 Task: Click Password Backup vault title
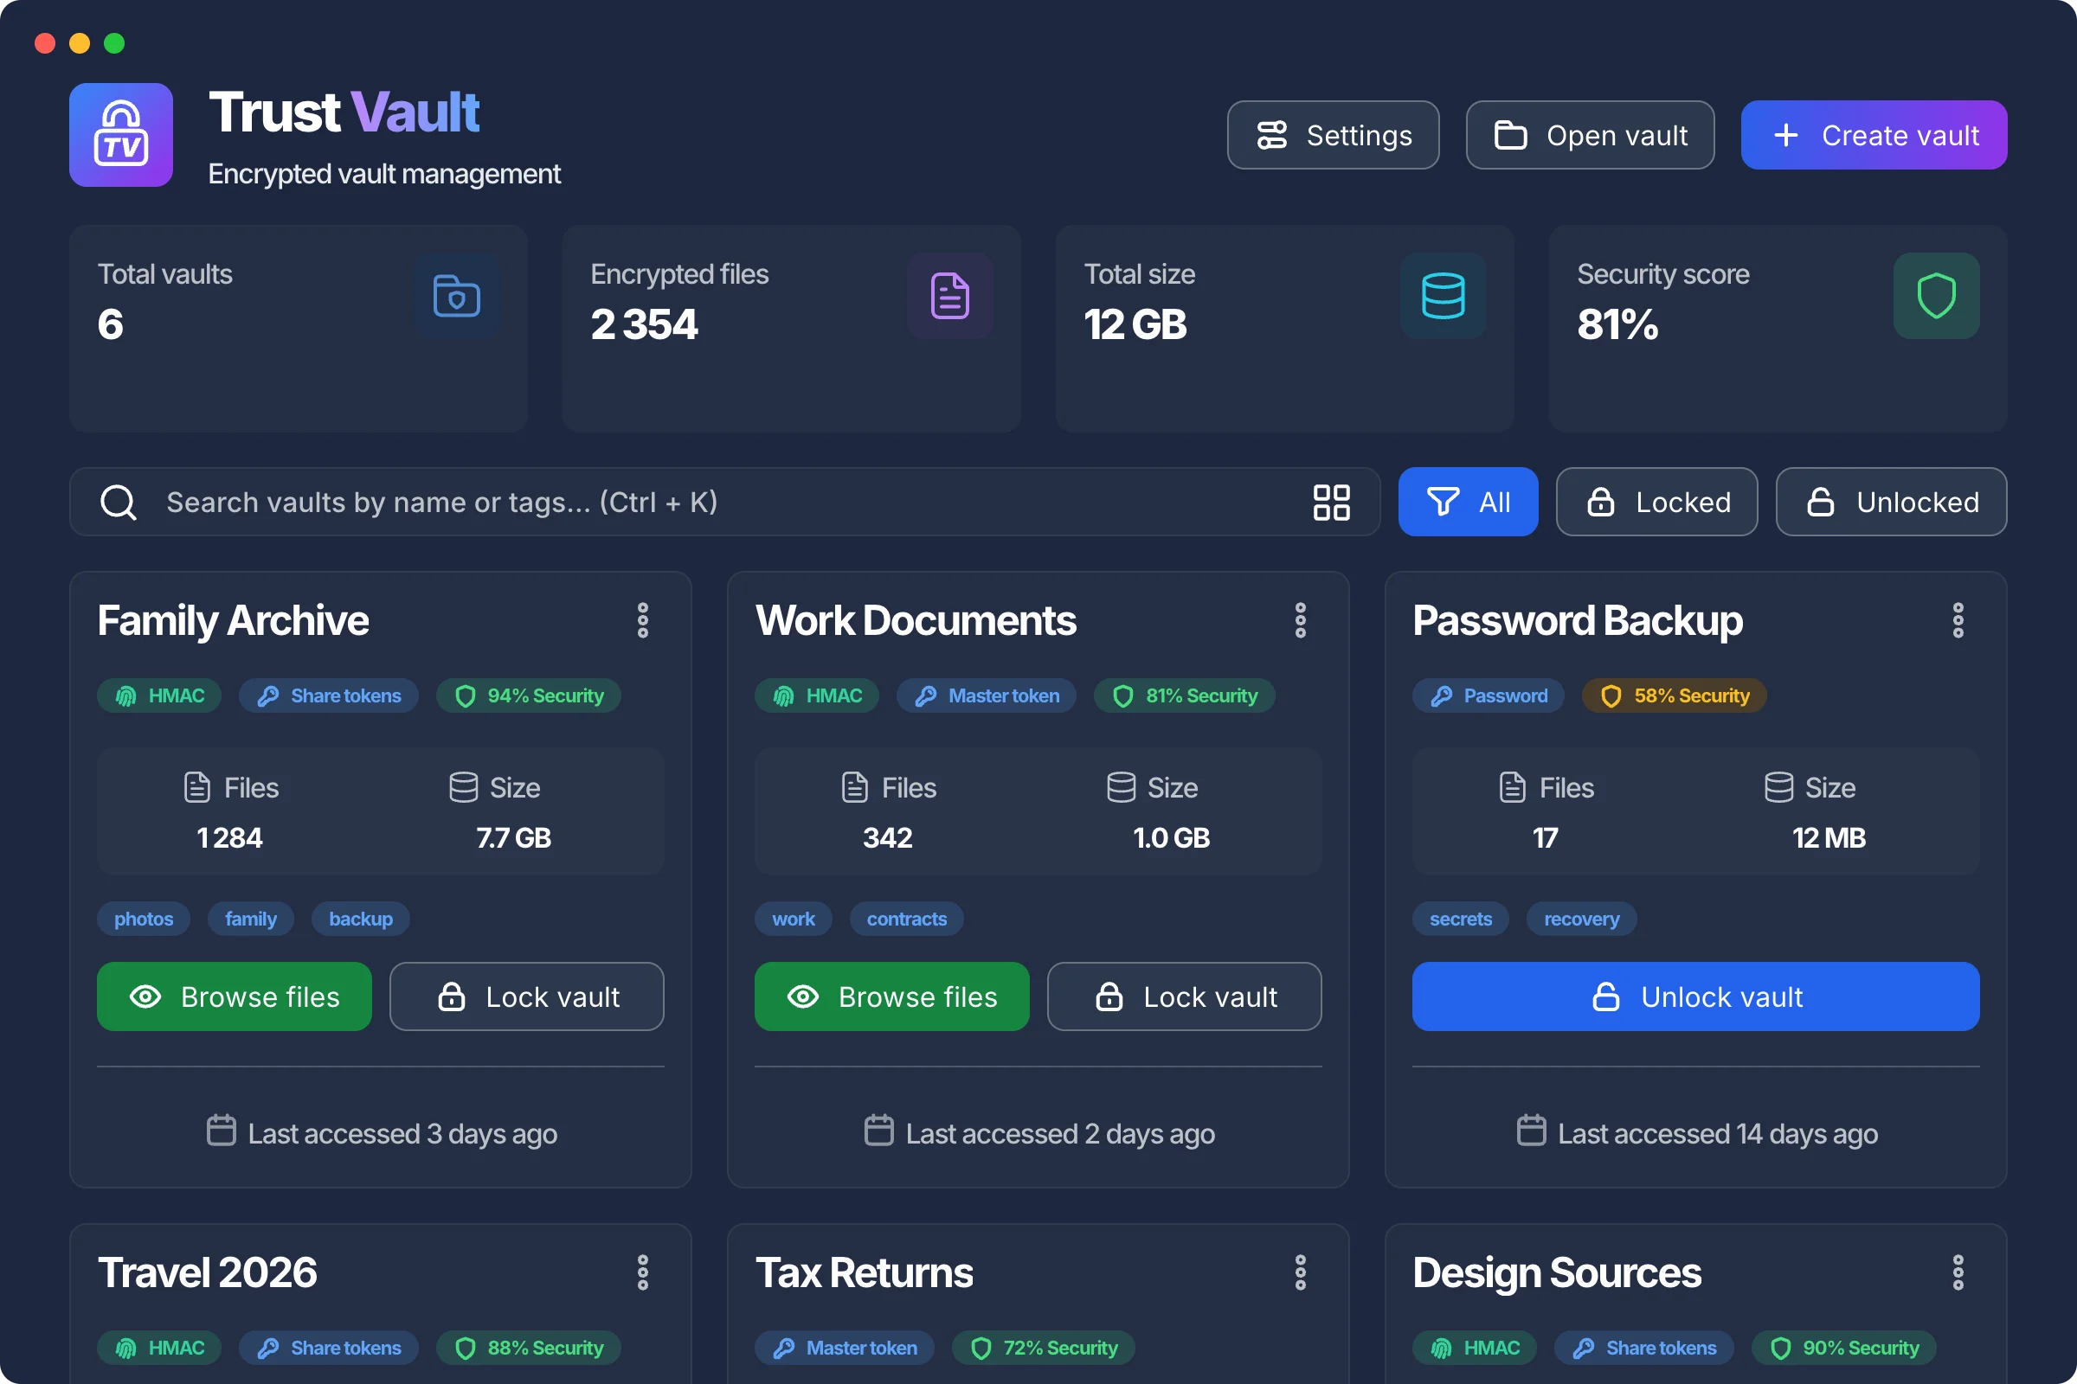(x=1578, y=621)
